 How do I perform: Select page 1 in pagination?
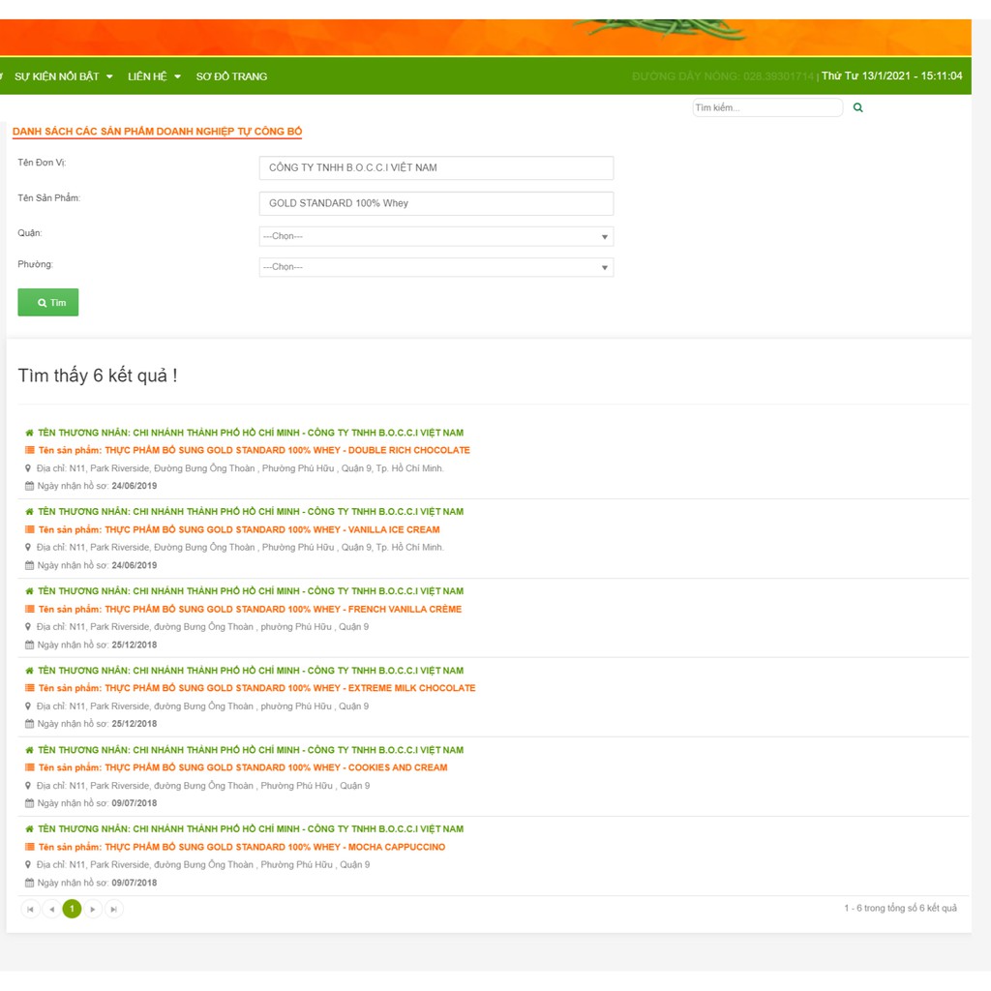(x=72, y=909)
